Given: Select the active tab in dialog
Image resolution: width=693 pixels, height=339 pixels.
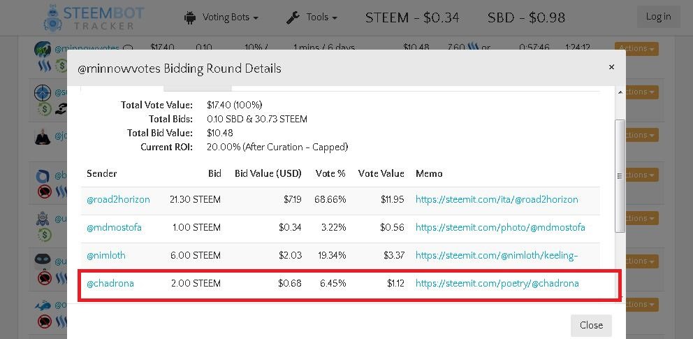Looking at the screenshot, I should (122, 88).
